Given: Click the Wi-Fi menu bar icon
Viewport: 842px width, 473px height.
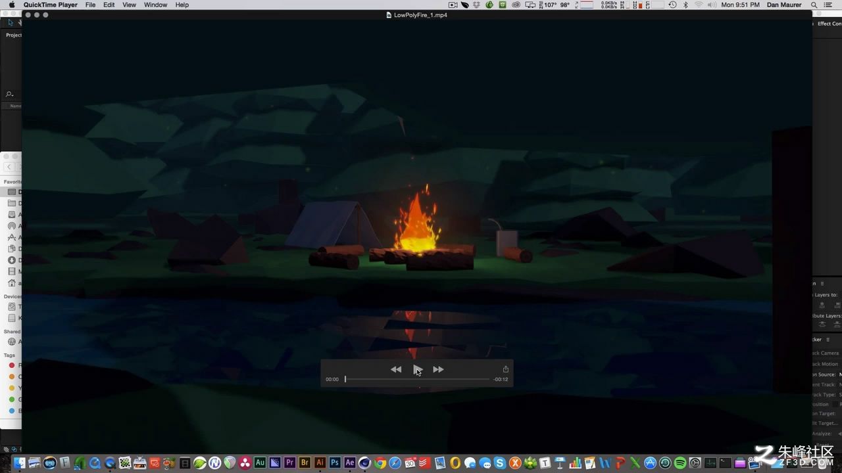Looking at the screenshot, I should pyautogui.click(x=699, y=5).
